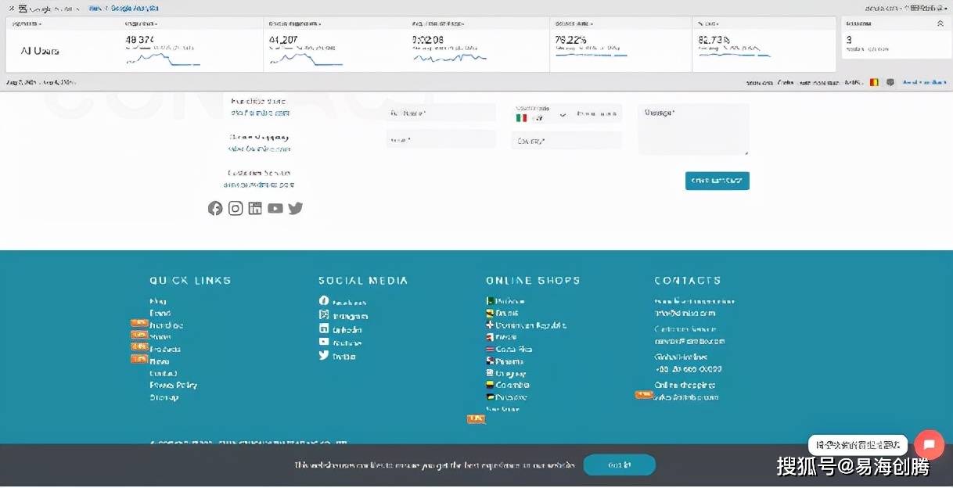Screen dimensions: 953x488
Task: Click the 79.22% metric card
Action: click(620, 45)
